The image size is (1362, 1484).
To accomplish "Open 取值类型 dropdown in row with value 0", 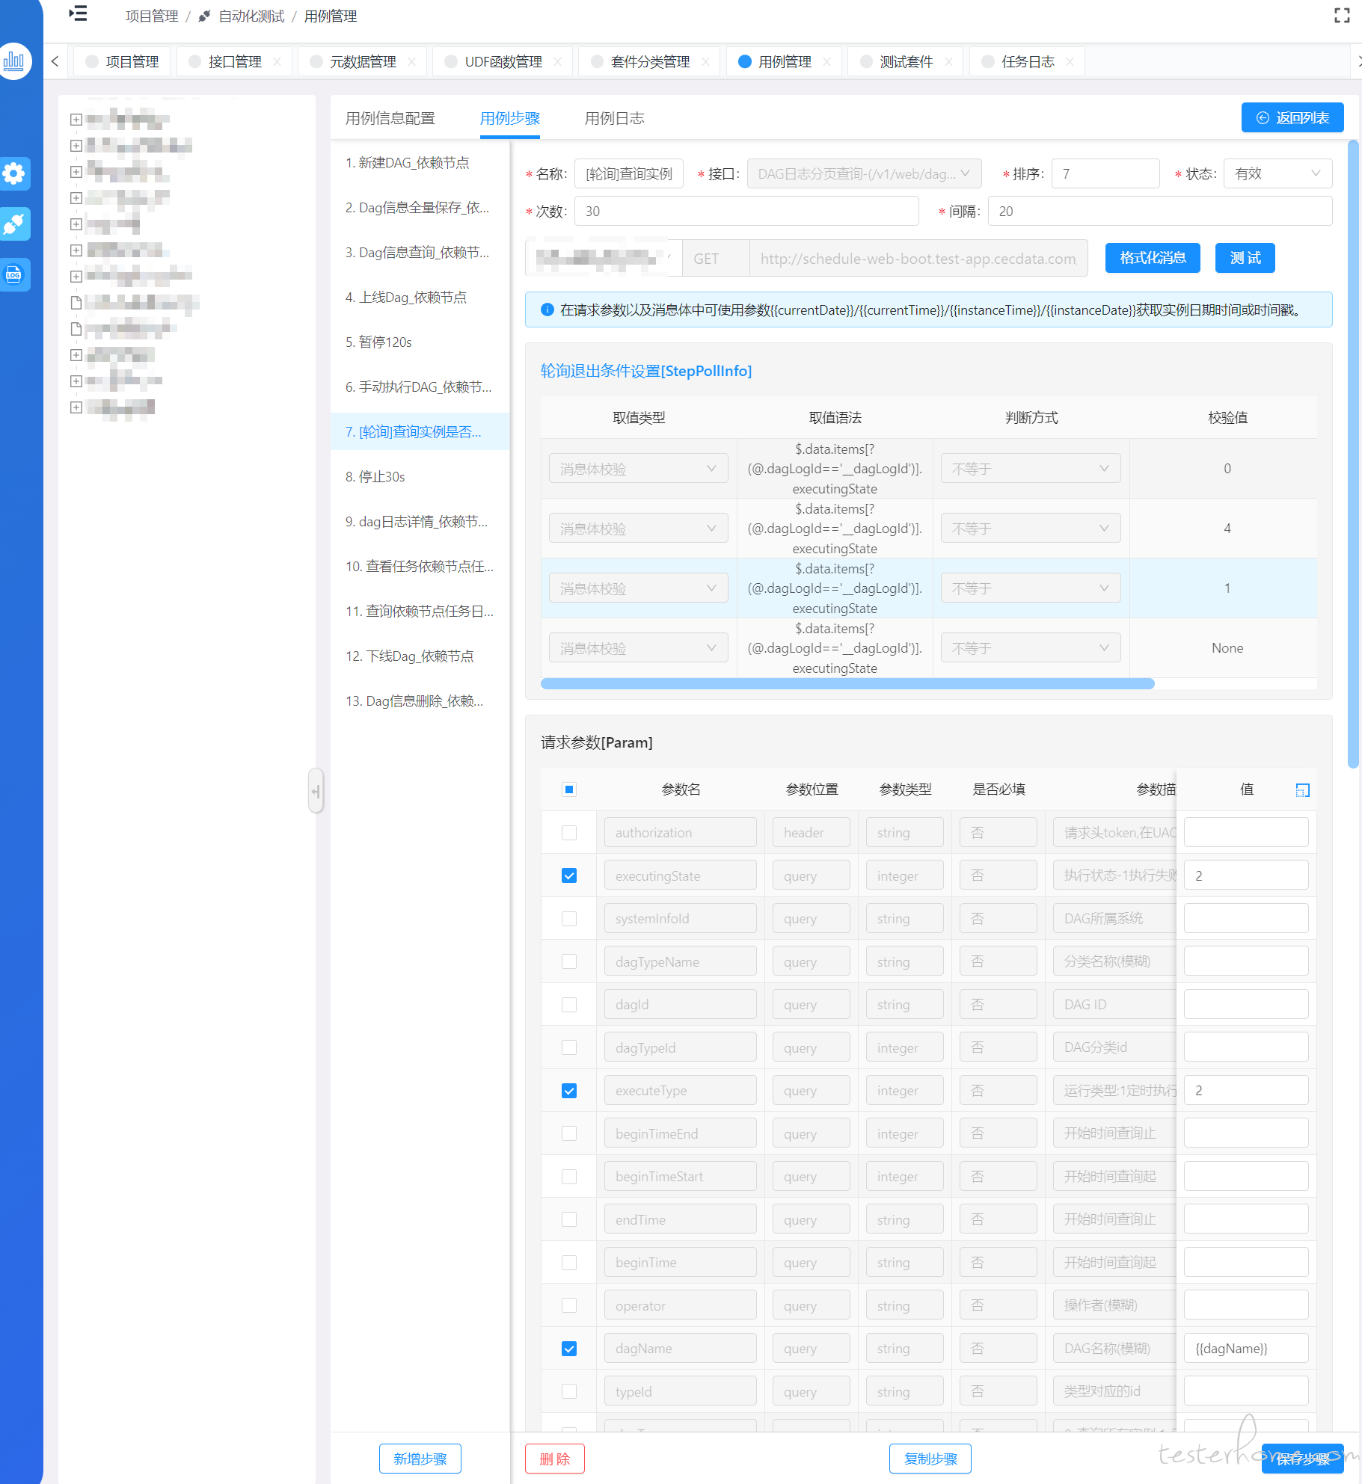I will point(638,469).
